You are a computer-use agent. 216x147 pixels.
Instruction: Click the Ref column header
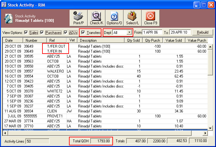tap(56, 40)
